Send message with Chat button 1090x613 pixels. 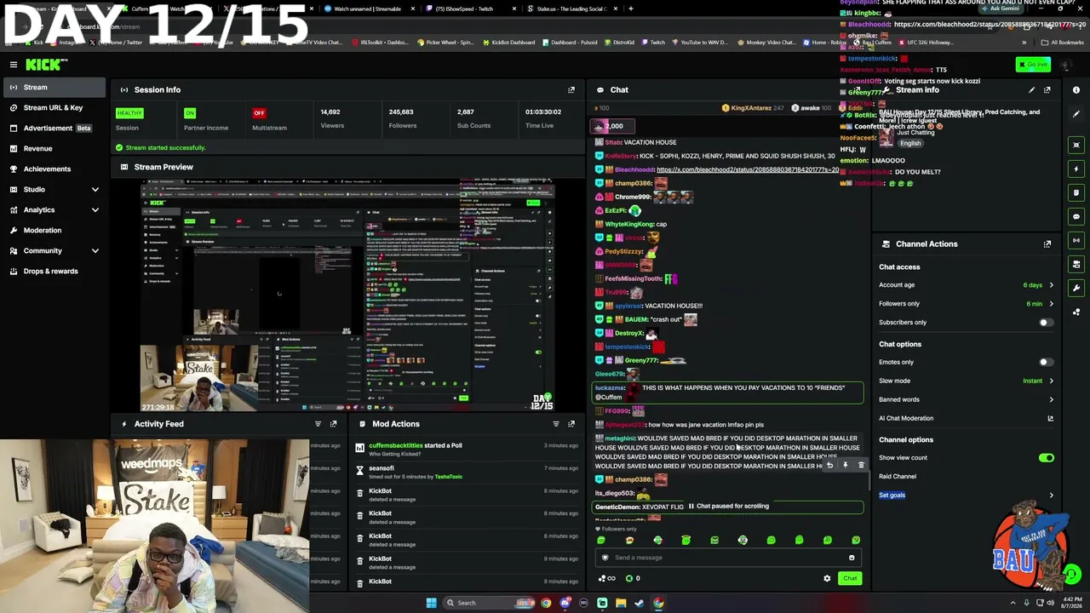tap(850, 579)
